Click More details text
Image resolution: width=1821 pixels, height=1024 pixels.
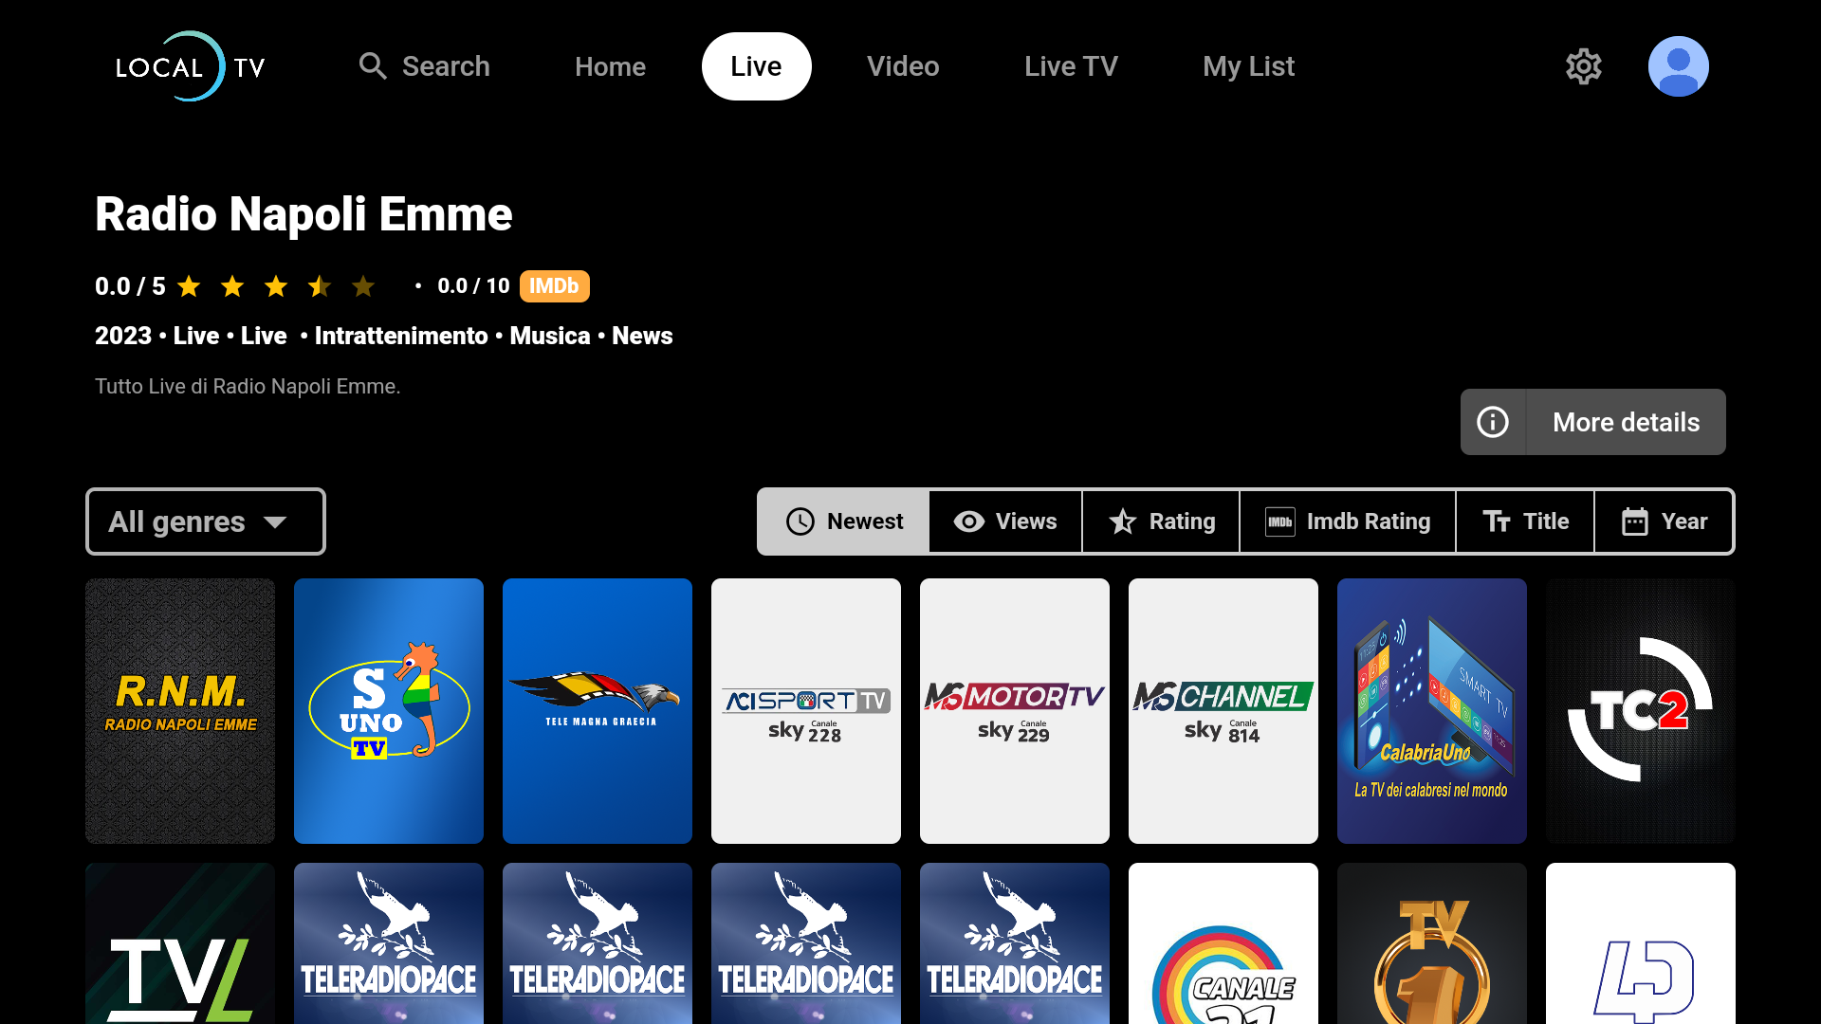[1626, 422]
